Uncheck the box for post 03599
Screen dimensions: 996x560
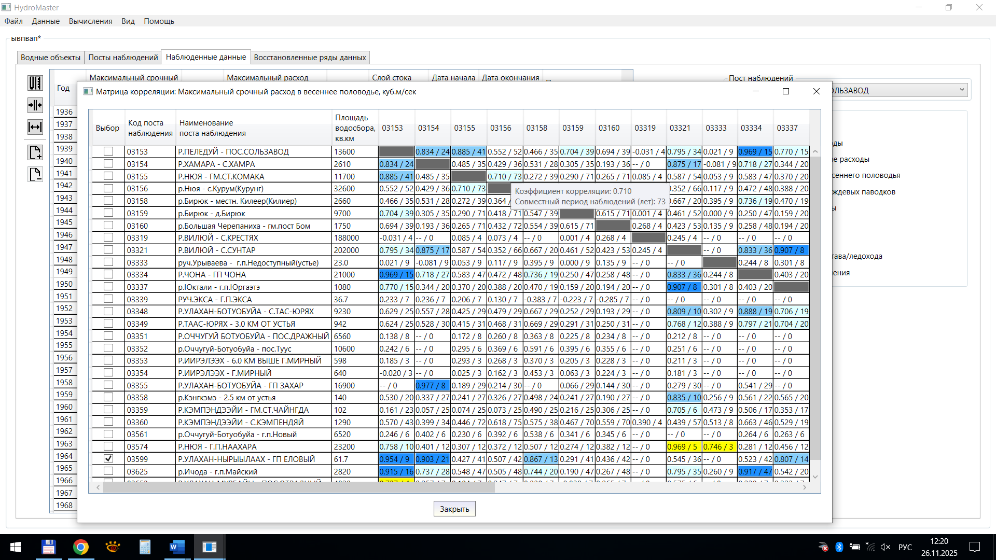108,459
